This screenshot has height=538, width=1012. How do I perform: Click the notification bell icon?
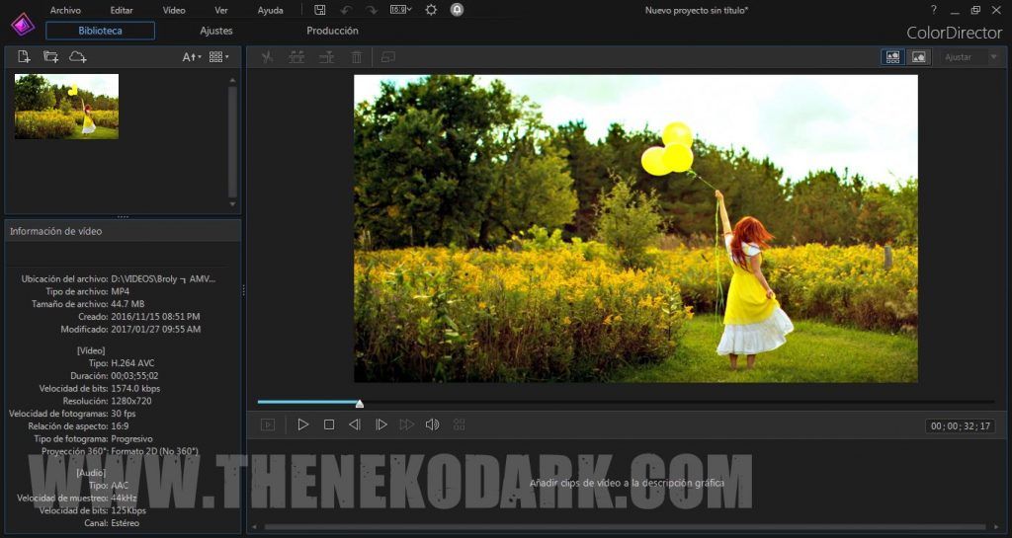coord(457,10)
